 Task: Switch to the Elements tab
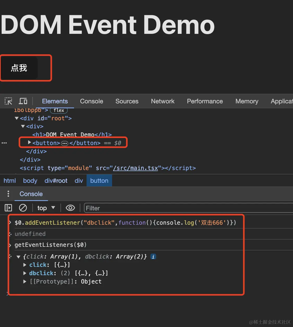(55, 101)
